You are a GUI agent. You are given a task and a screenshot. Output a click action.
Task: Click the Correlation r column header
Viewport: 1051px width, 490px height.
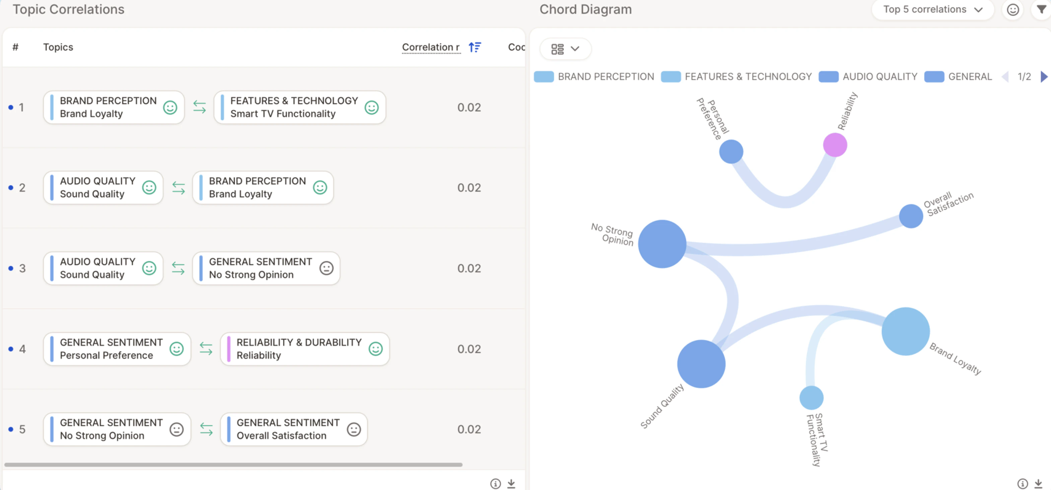[x=431, y=47]
